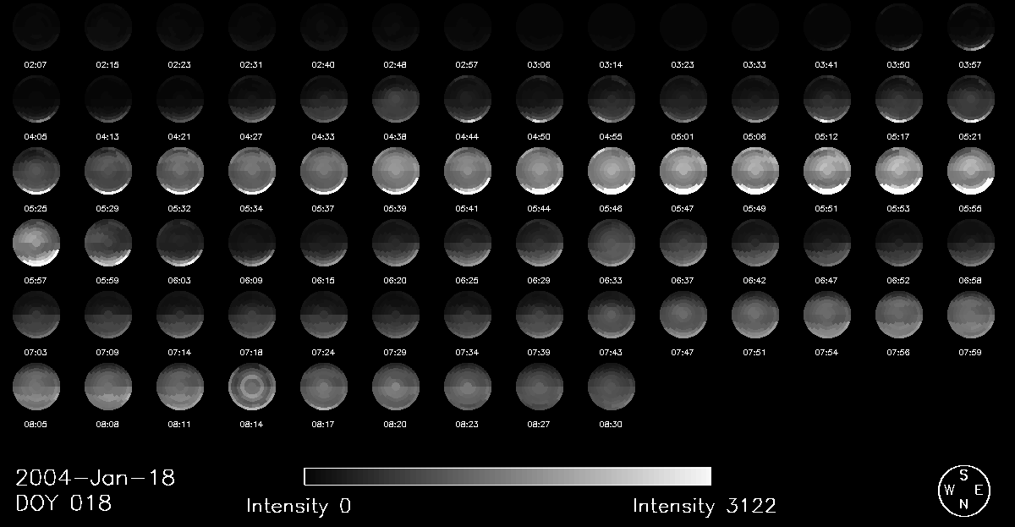Click the disk image at 05:25
This screenshot has height=527, width=1015.
pyautogui.click(x=36, y=171)
